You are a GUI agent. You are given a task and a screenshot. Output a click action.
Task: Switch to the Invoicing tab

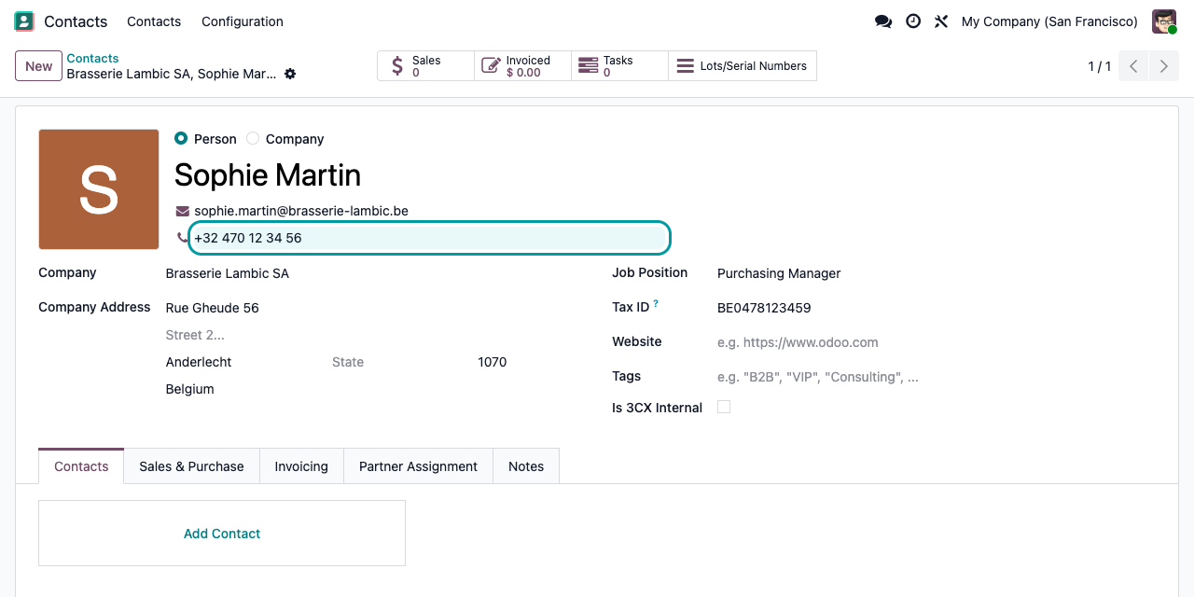(301, 466)
